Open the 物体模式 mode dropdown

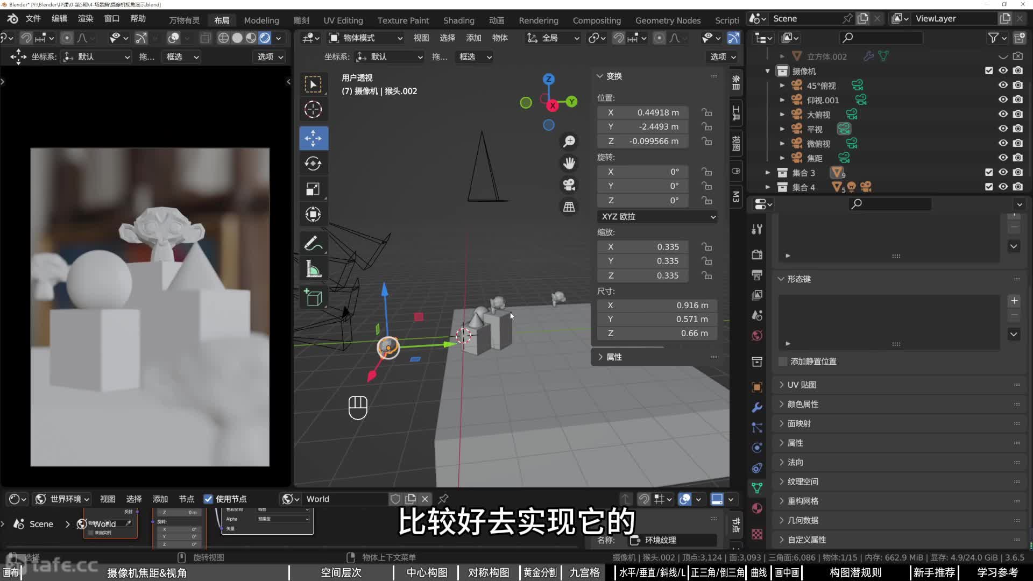tap(366, 38)
